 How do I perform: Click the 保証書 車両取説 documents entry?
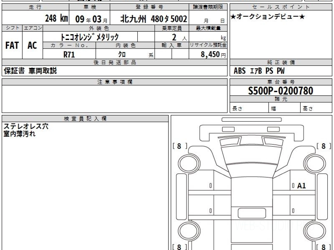[30, 71]
